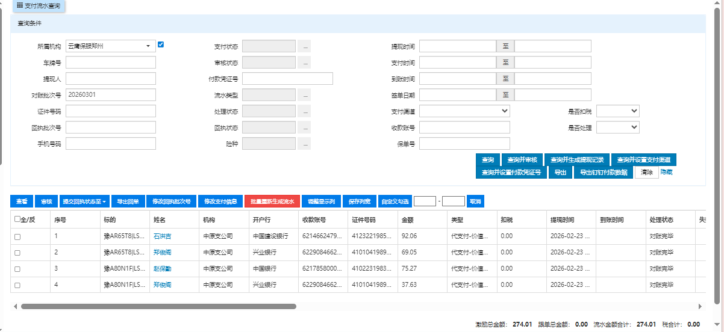The width and height of the screenshot is (724, 332).
Task: Click the horizontal scrollbar thumb under the table
Action: coord(158,306)
